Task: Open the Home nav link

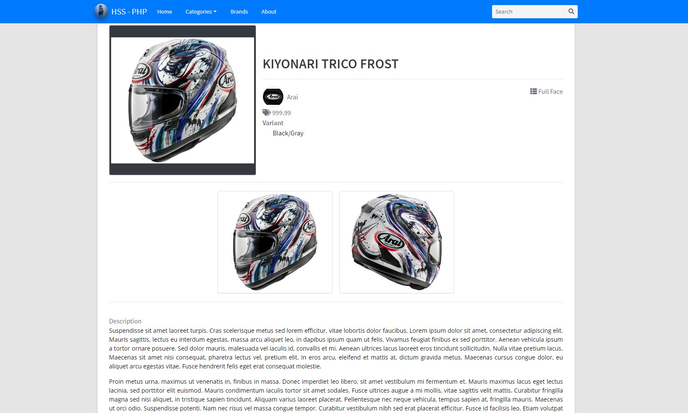Action: (165, 11)
